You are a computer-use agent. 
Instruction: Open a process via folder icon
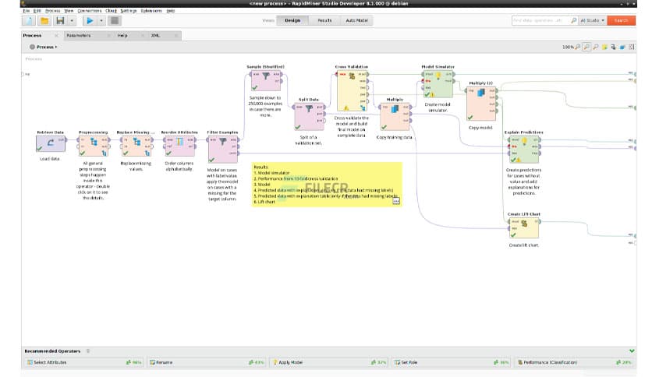[44, 20]
